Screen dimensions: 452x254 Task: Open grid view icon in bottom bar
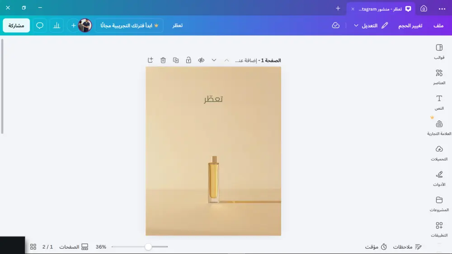click(33, 247)
